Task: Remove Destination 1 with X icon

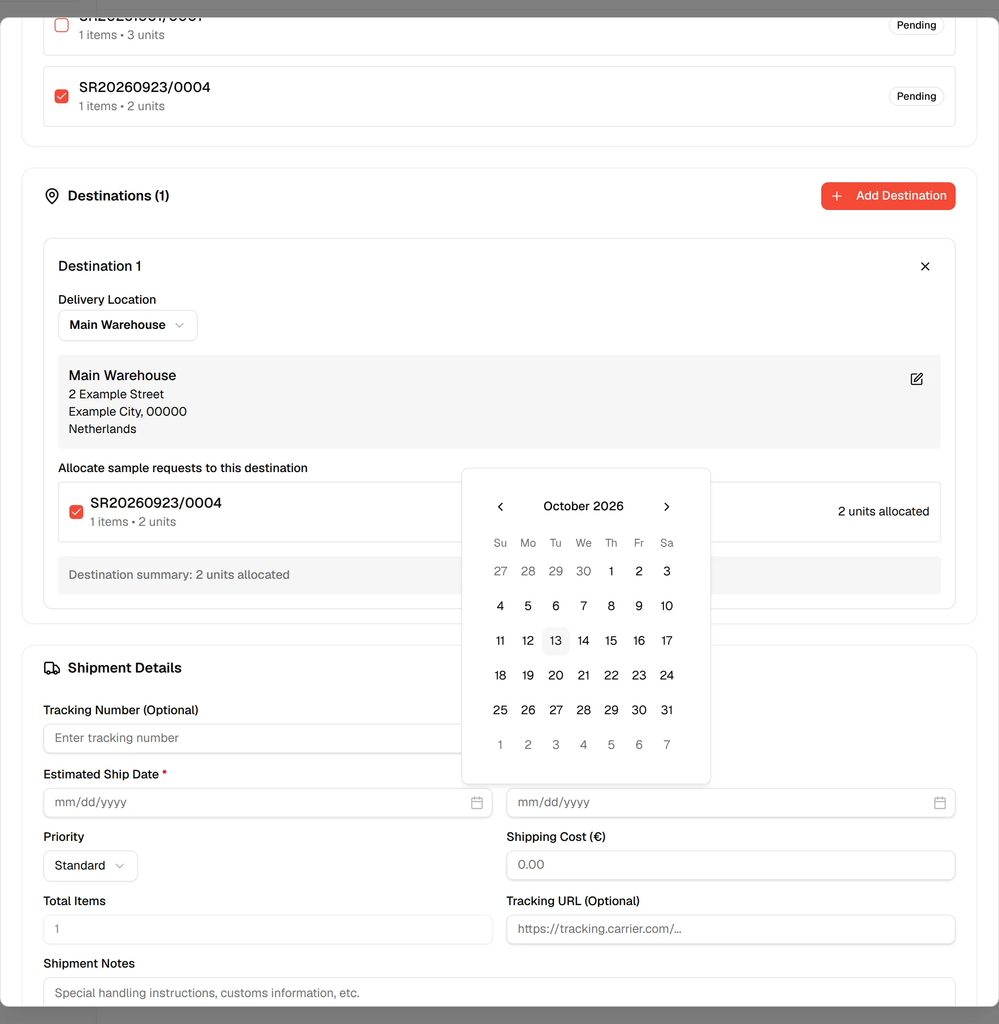Action: coord(924,266)
